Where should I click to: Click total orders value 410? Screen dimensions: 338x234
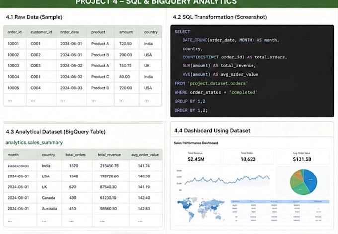(x=73, y=209)
